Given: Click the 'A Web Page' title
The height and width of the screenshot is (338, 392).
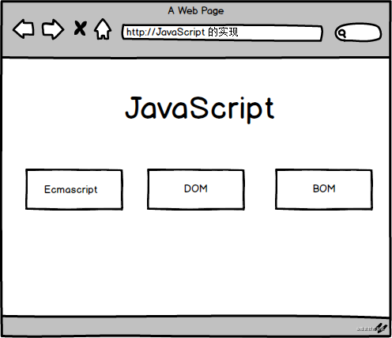Looking at the screenshot, I should [196, 11].
